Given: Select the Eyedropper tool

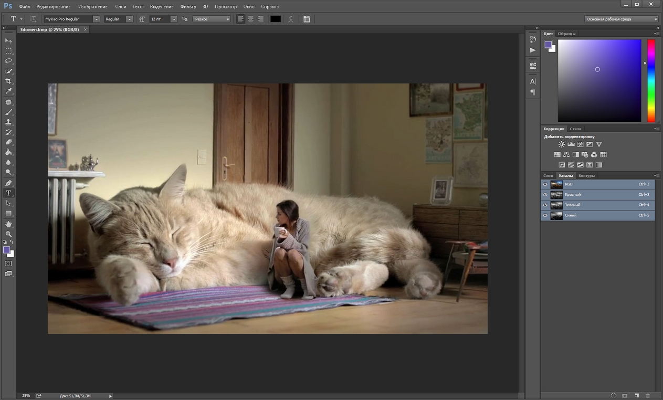Looking at the screenshot, I should [8, 91].
